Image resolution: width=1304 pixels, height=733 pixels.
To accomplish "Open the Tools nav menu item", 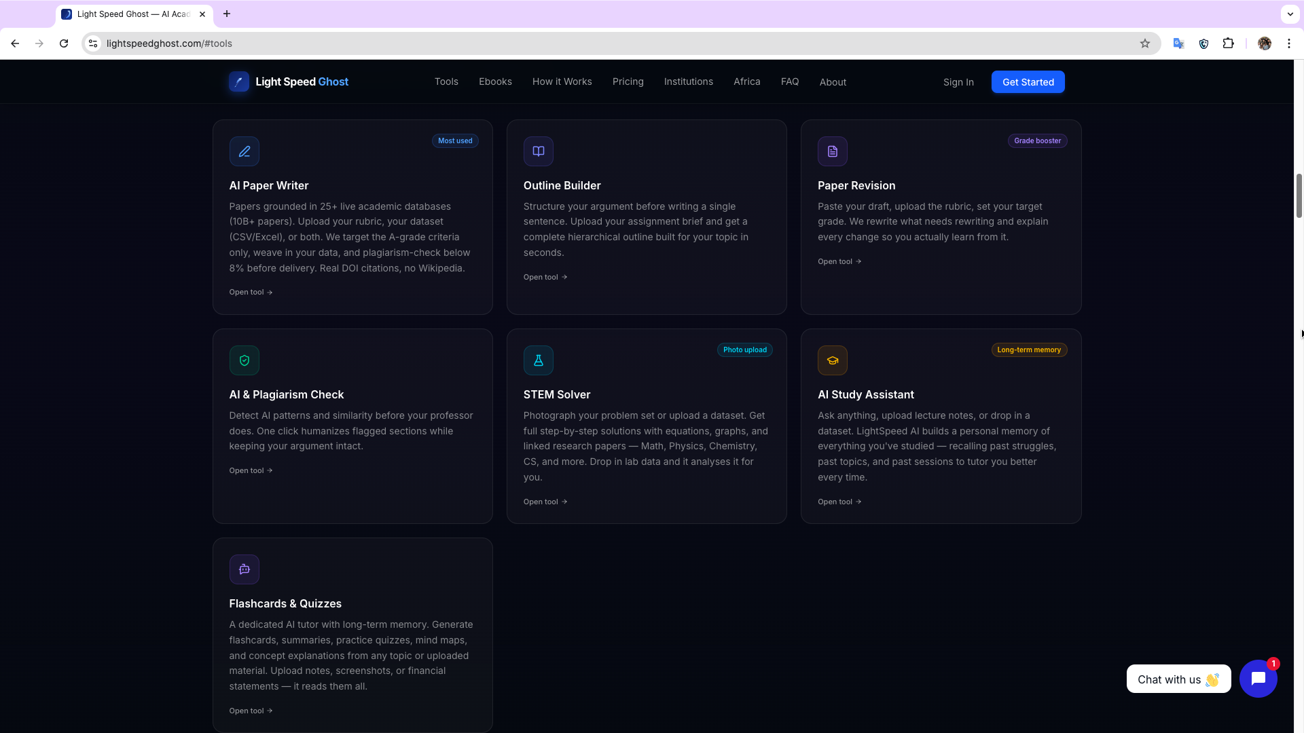I will [x=446, y=81].
